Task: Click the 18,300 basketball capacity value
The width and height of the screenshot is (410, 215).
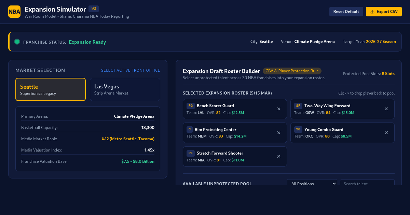Action: (148, 128)
